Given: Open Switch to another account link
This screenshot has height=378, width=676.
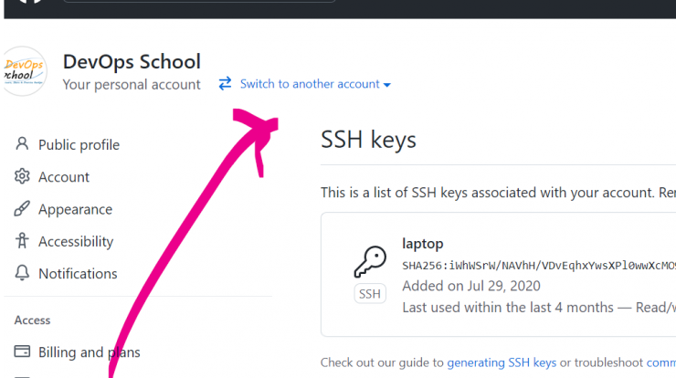Looking at the screenshot, I should coord(310,84).
